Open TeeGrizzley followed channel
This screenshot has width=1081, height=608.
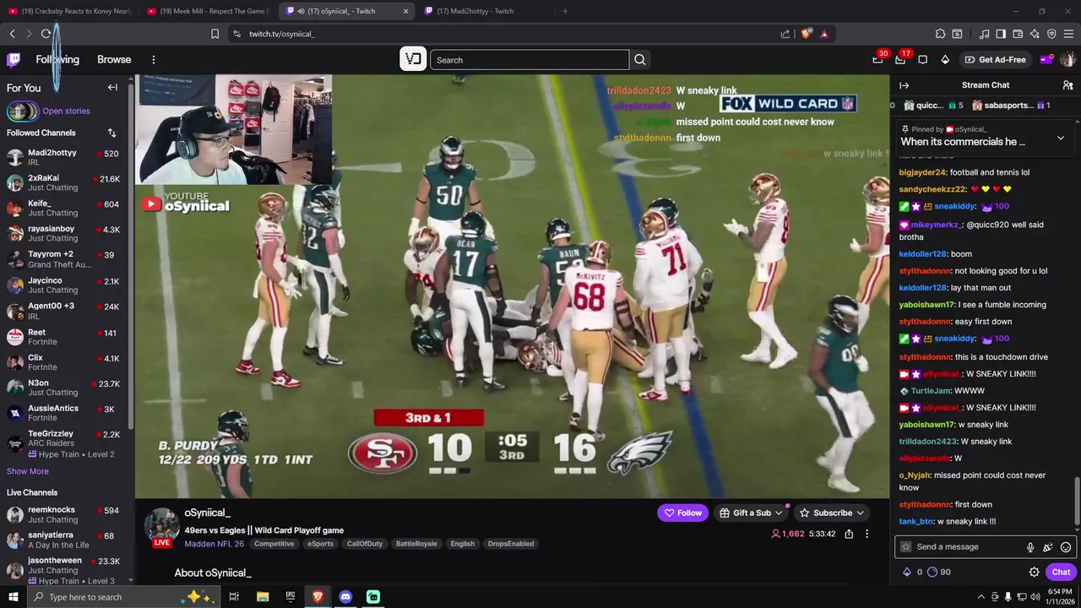coord(64,444)
